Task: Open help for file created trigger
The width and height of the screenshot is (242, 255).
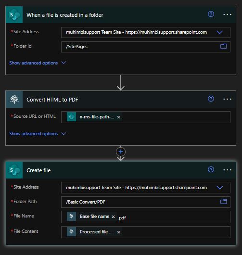Action: tap(211, 14)
